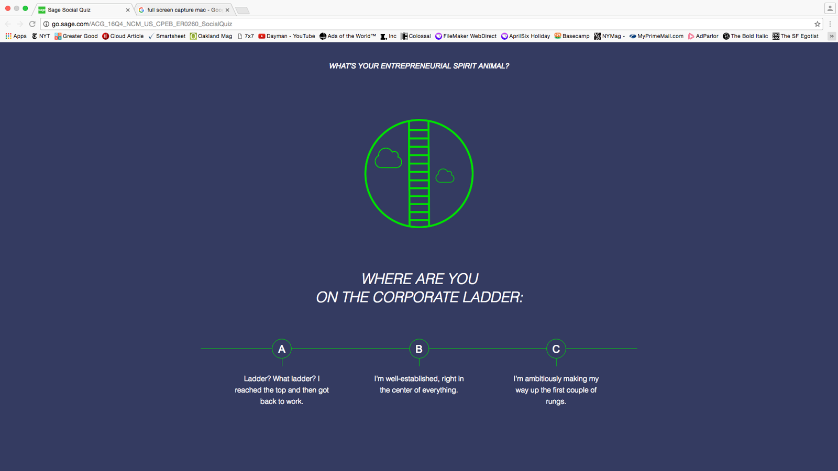838x471 pixels.
Task: Open the Chrome profile button
Action: pos(830,8)
